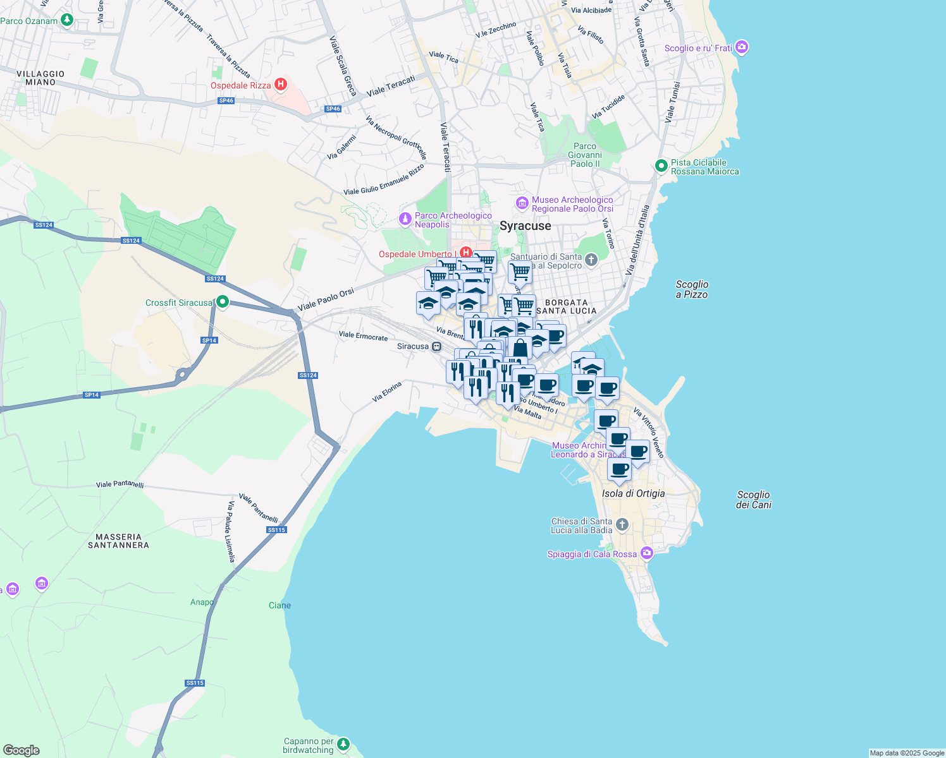The image size is (946, 758).
Task: Select the Via Malta street label
Action: pos(527,412)
